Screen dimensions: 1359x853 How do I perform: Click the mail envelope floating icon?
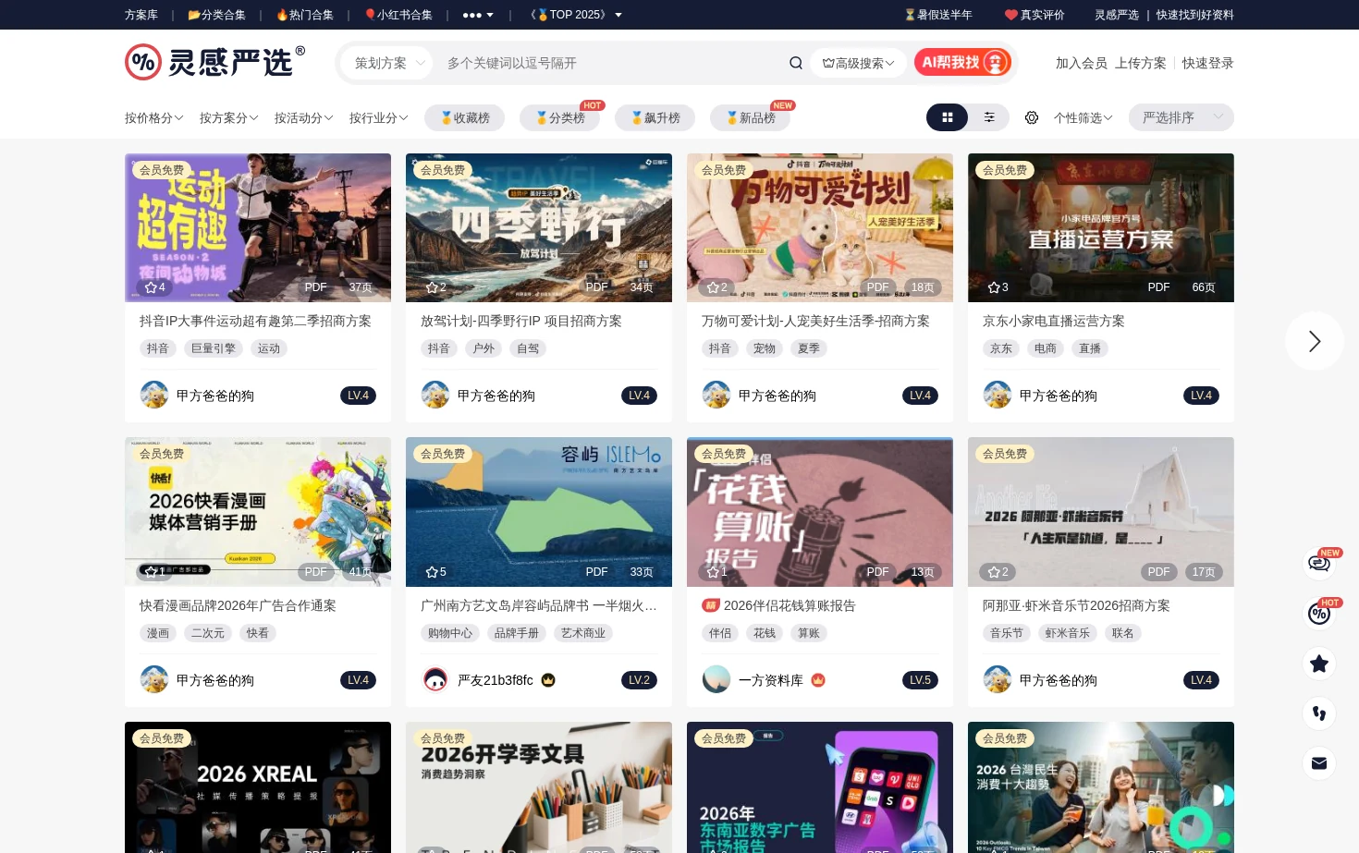click(1319, 763)
